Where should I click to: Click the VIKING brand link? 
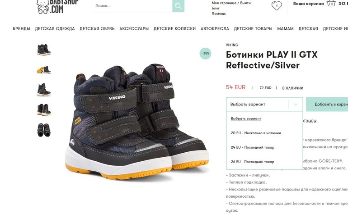(x=232, y=45)
